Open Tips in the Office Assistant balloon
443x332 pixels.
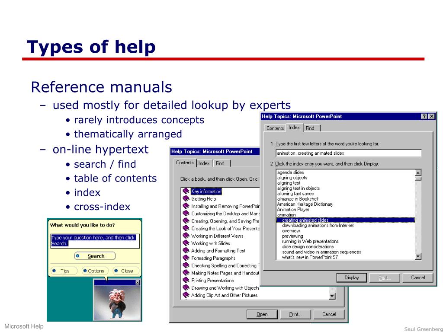(x=64, y=271)
